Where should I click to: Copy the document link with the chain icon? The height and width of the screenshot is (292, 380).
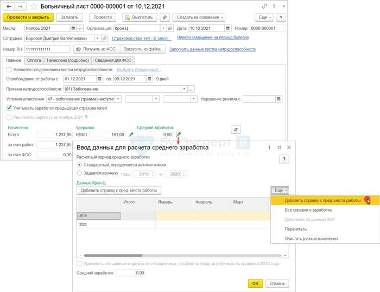point(264,7)
